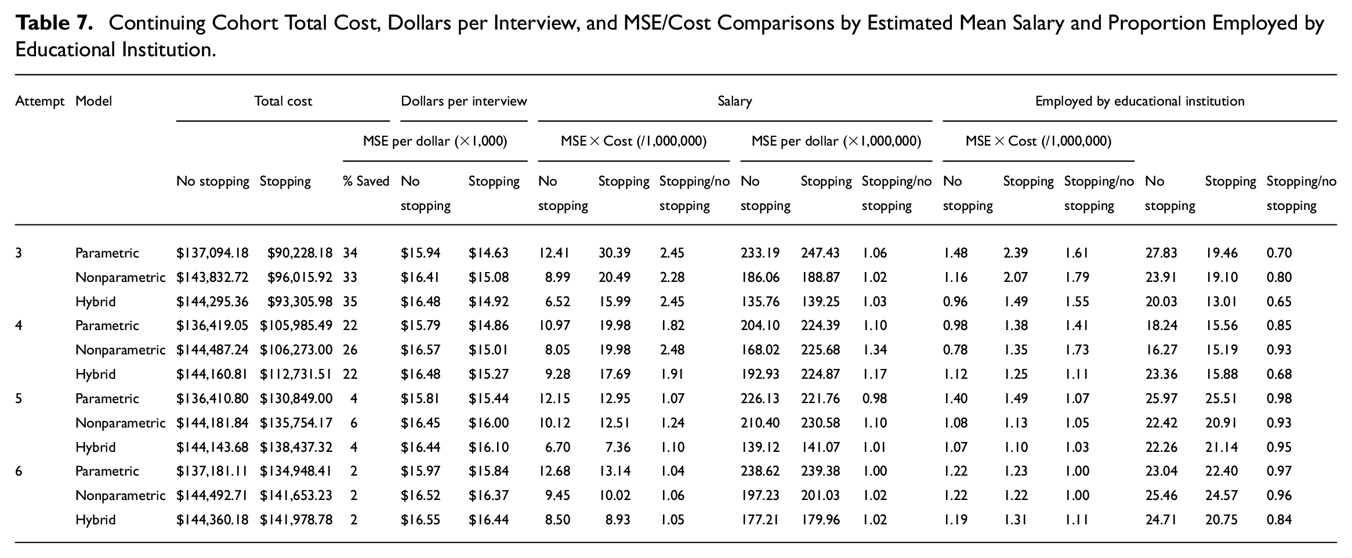Click Employed by educational institution header
The width and height of the screenshot is (1352, 558).
point(1140,101)
